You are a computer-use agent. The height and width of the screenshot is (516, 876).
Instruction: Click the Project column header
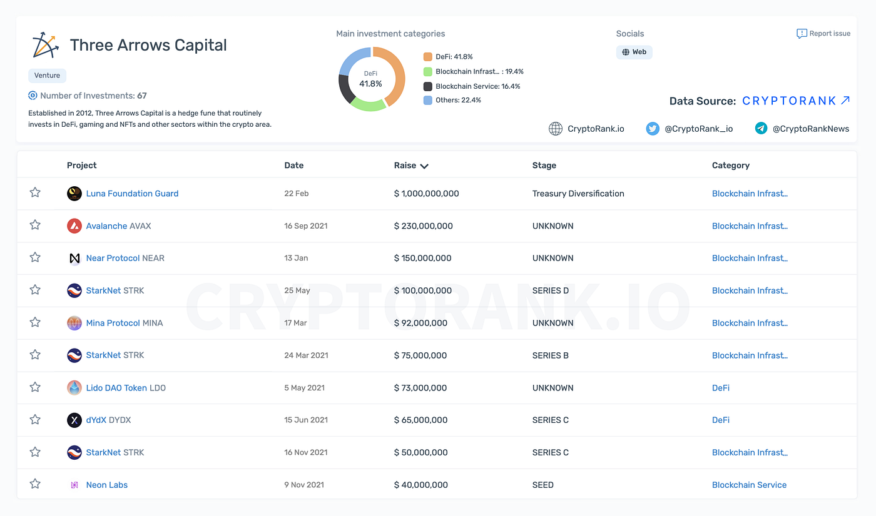(x=82, y=166)
